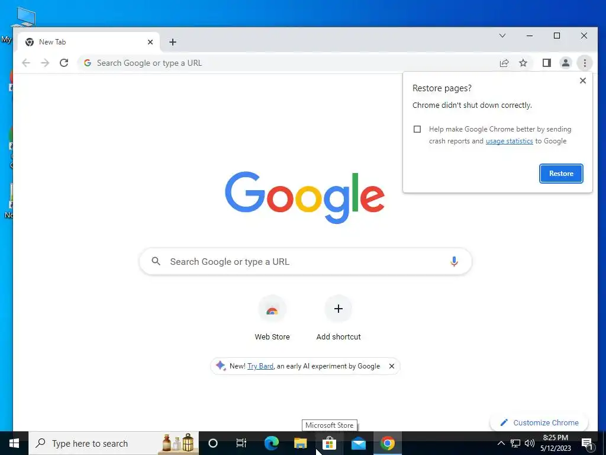The height and width of the screenshot is (455, 606).
Task: Open the volume tray icon
Action: pos(530,443)
